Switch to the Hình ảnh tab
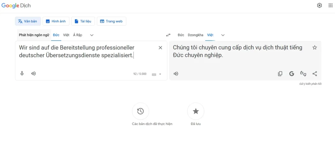 point(56,21)
